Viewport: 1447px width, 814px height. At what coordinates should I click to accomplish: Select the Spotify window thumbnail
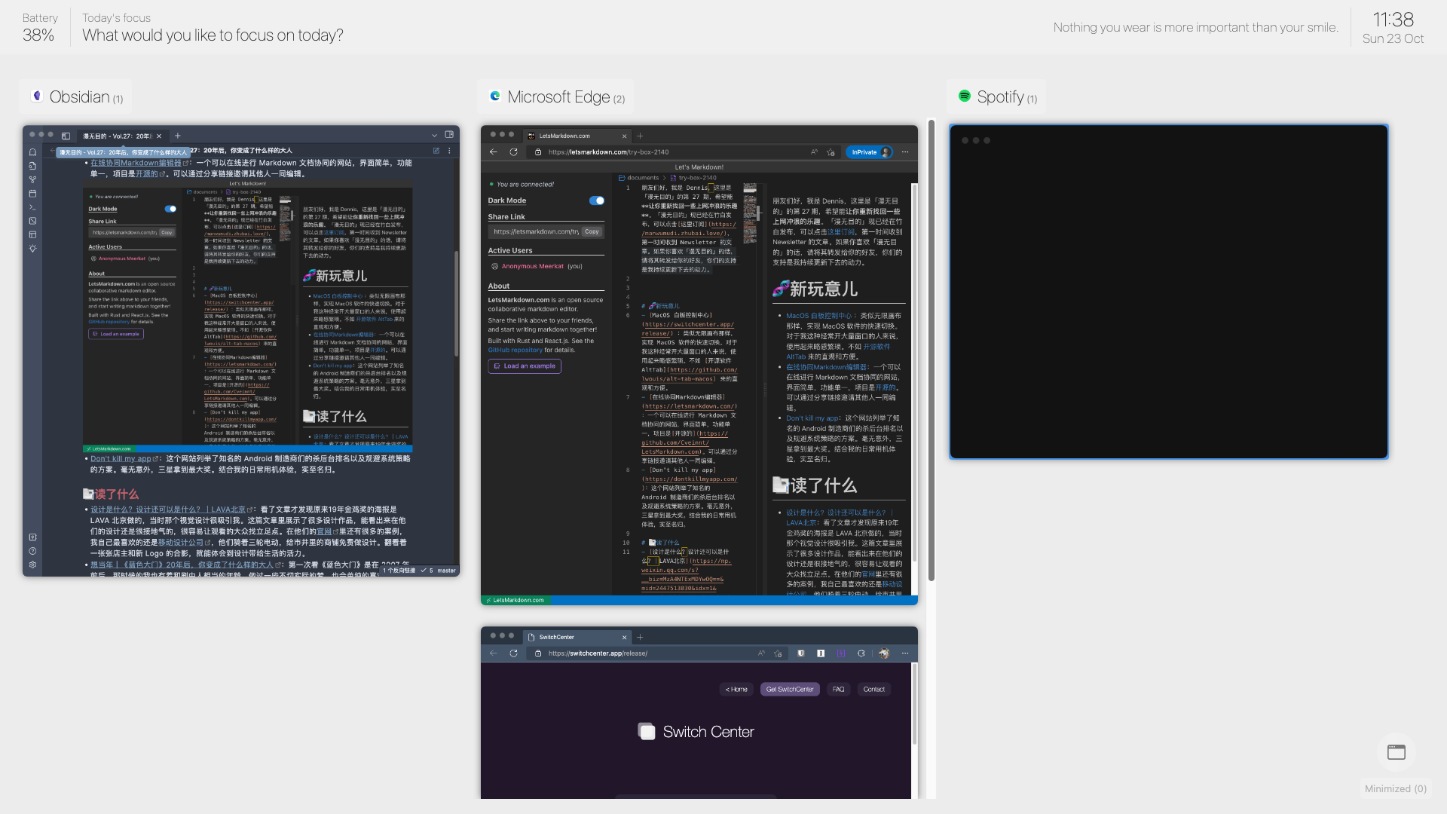pyautogui.click(x=1168, y=292)
